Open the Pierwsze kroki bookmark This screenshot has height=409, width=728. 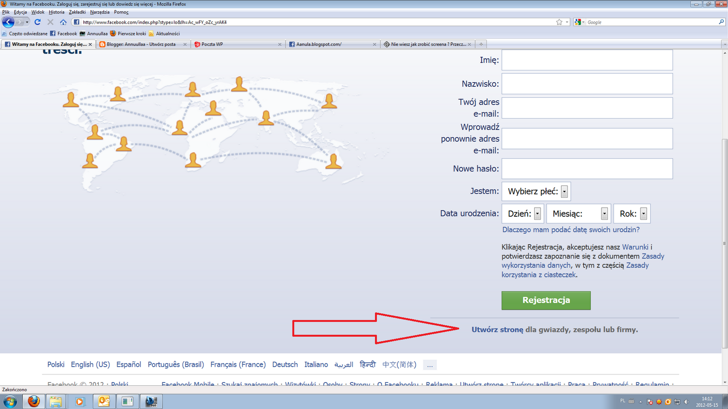(128, 33)
